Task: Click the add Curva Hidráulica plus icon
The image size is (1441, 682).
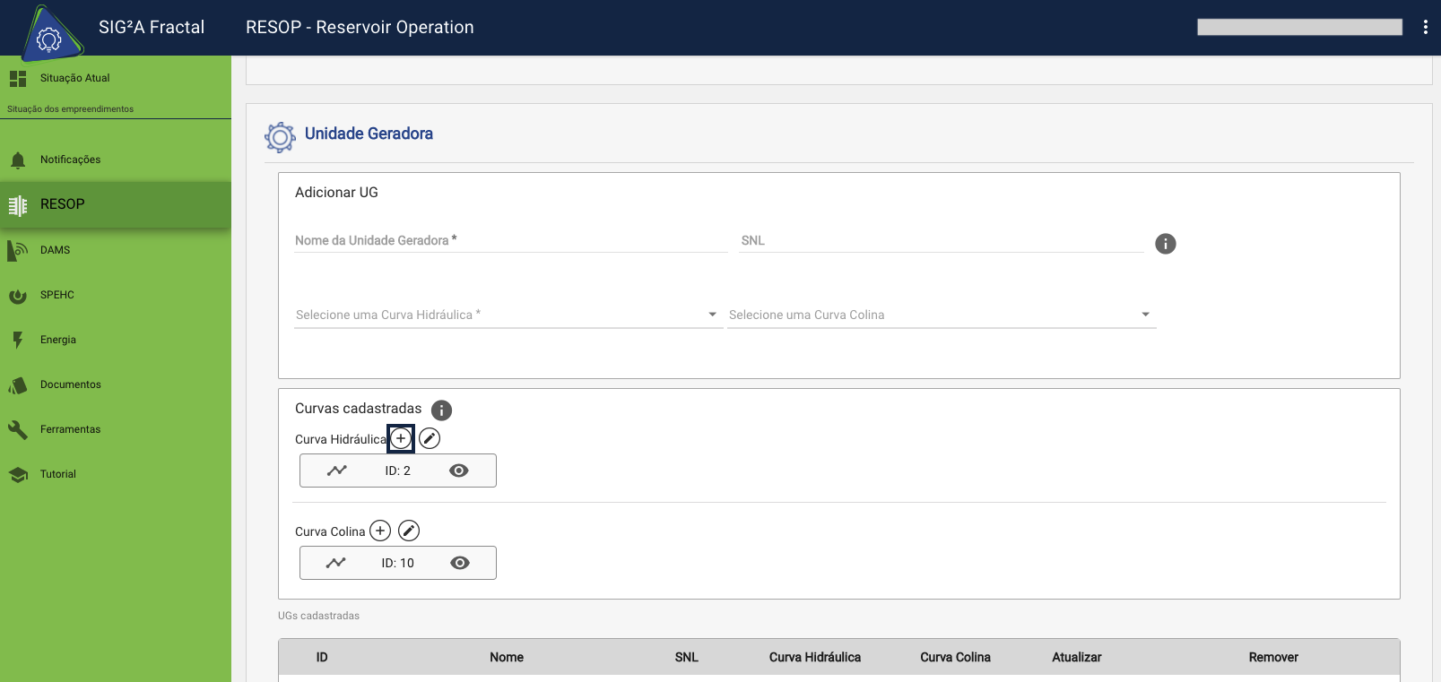Action: tap(401, 438)
